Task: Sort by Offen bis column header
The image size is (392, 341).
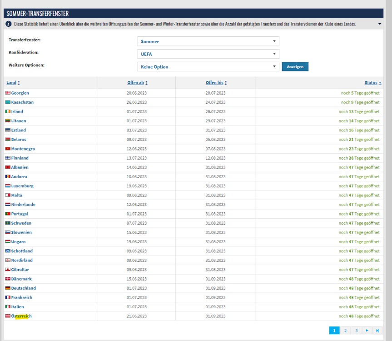Action: [216, 83]
